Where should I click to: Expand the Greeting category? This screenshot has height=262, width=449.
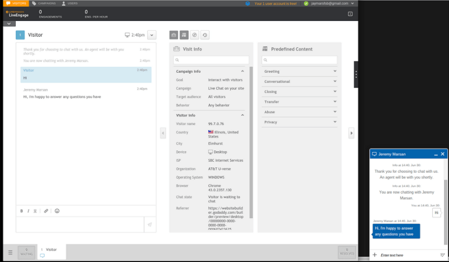point(299,72)
